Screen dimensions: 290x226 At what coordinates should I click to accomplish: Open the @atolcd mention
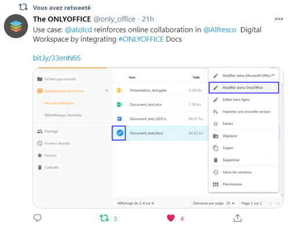[78, 30]
